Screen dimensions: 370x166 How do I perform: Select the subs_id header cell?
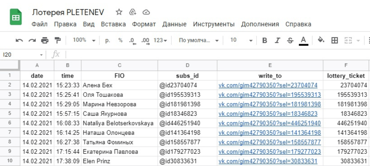[x=187, y=76]
